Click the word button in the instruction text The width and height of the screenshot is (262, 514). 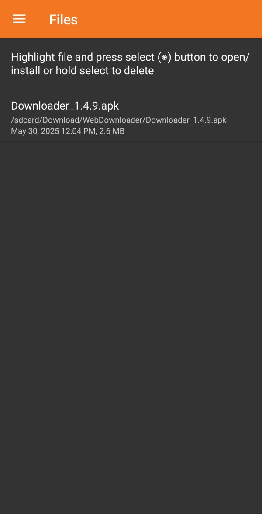point(190,57)
